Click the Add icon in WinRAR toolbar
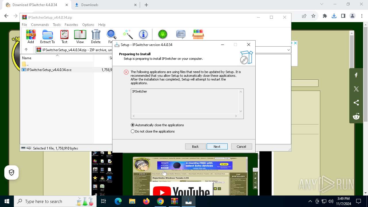368x207 pixels. click(x=31, y=37)
